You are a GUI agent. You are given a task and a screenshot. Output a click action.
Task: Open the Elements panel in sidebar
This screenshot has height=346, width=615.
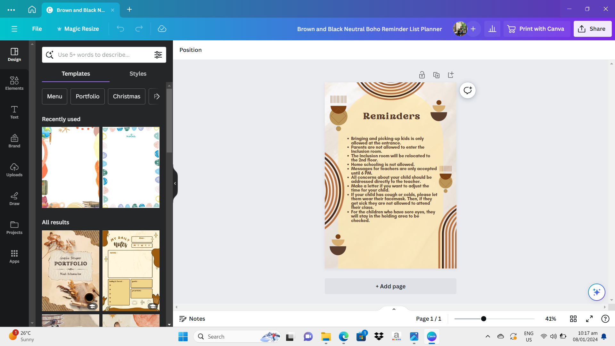14,83
